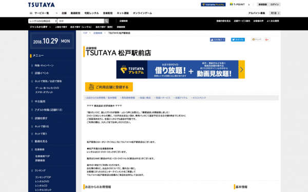Click the Facebook いいね button
The width and height of the screenshot is (308, 192).
point(218,39)
